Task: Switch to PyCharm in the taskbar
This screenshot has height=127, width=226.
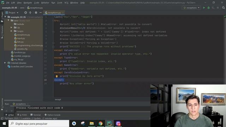Action: (x=109, y=123)
